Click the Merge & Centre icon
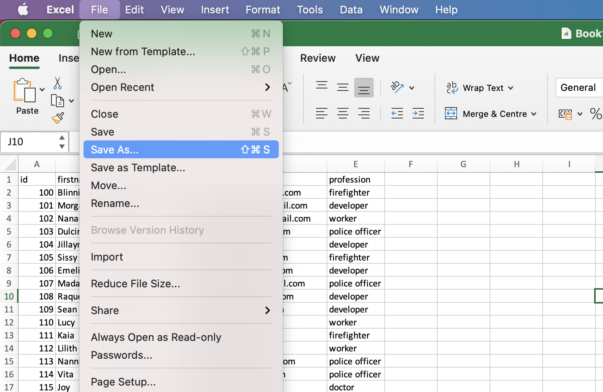603x392 pixels. click(x=451, y=114)
